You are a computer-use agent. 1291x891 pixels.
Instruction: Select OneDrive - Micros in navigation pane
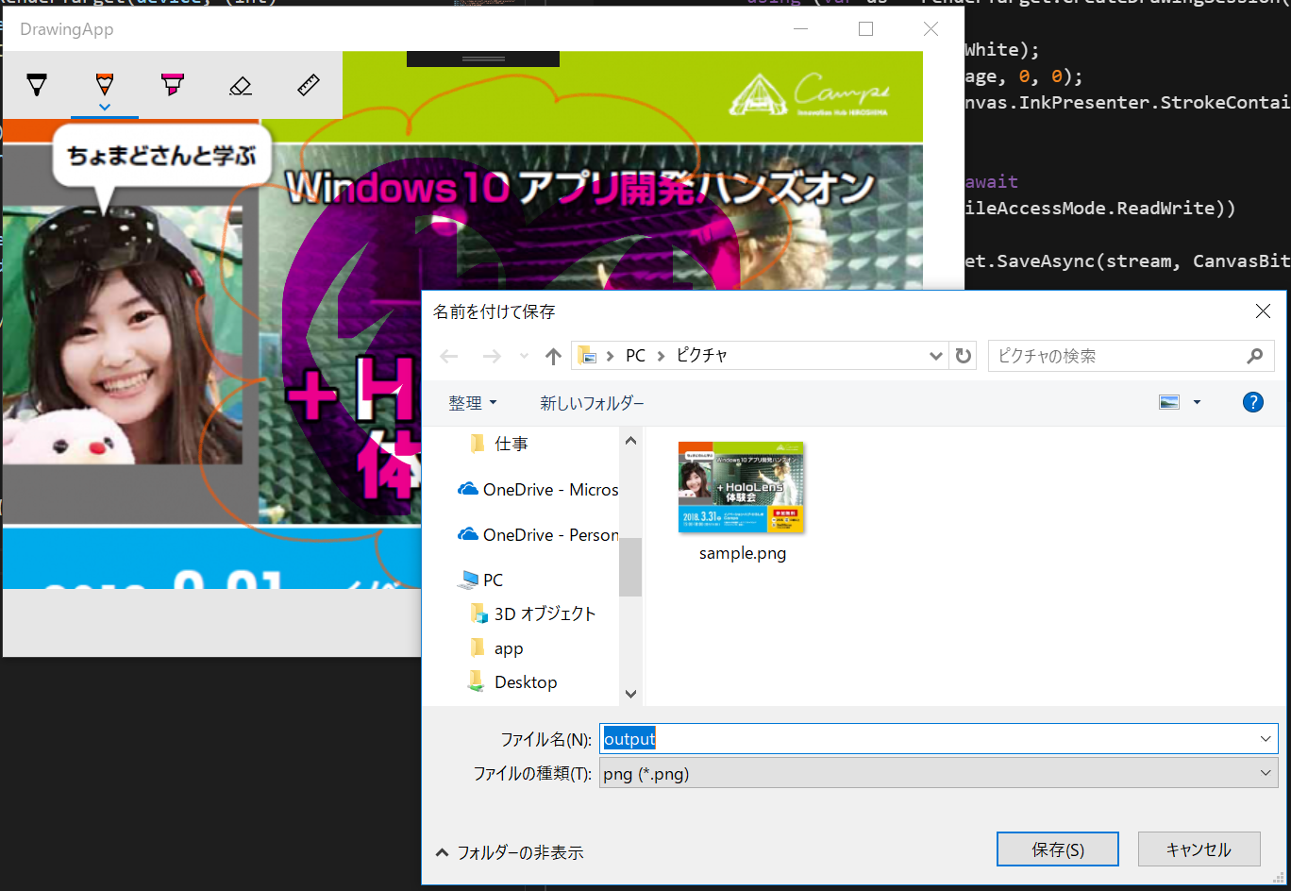click(x=550, y=490)
